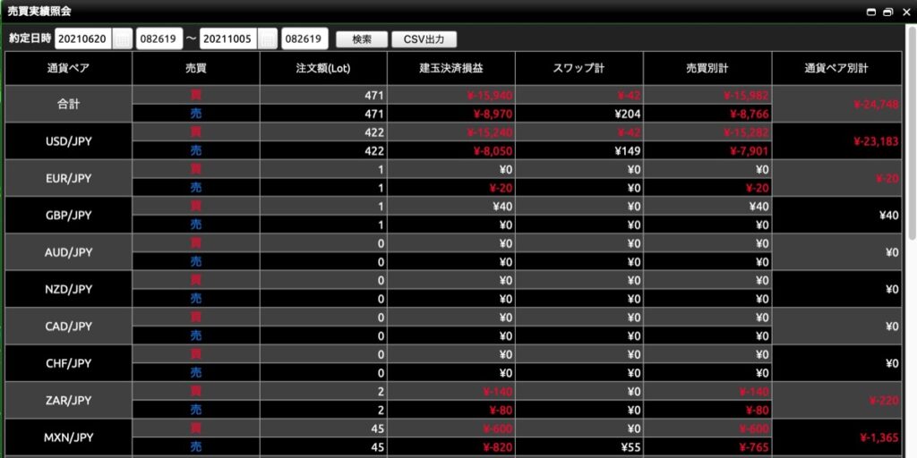Click the ¥-220 ZAR/JPY pair total
Viewport: 917px width, 458px height.
(884, 401)
